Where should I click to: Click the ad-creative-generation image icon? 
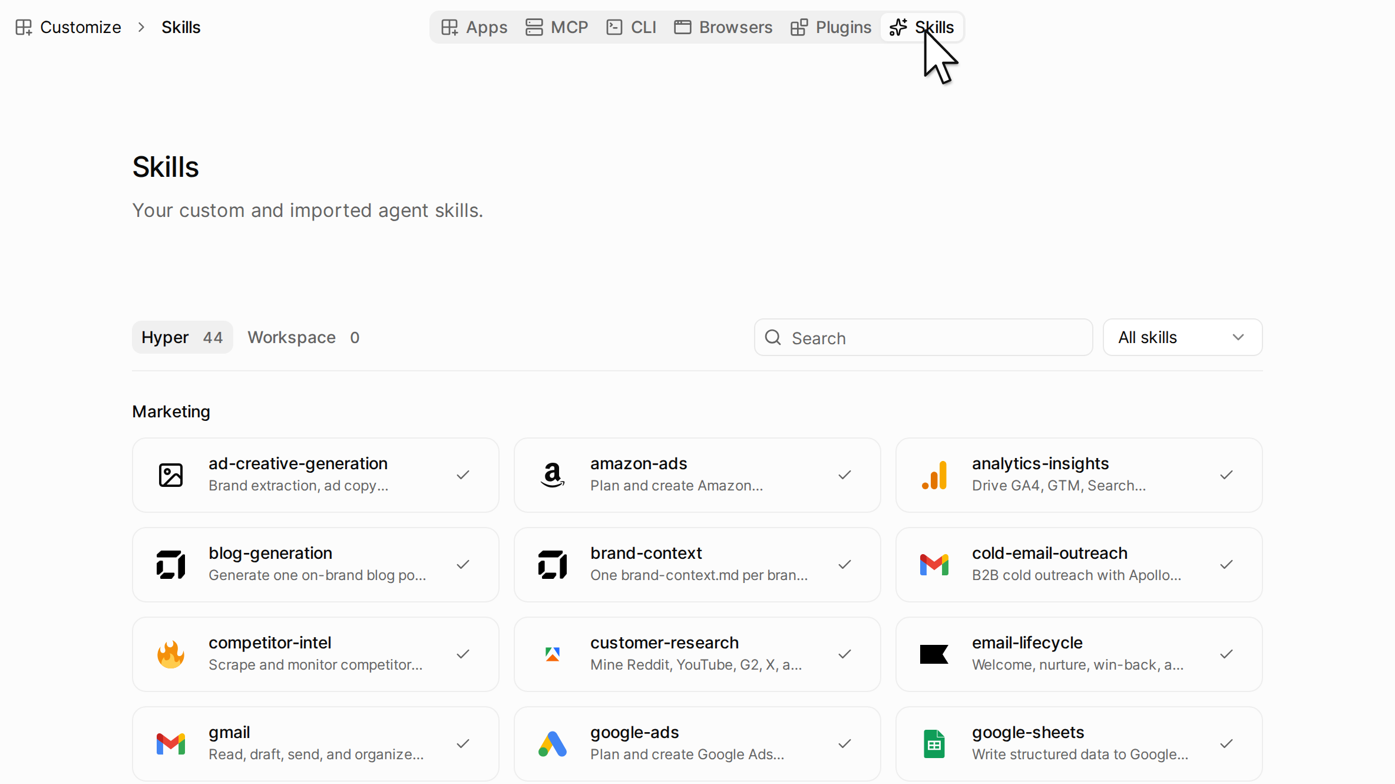point(171,475)
